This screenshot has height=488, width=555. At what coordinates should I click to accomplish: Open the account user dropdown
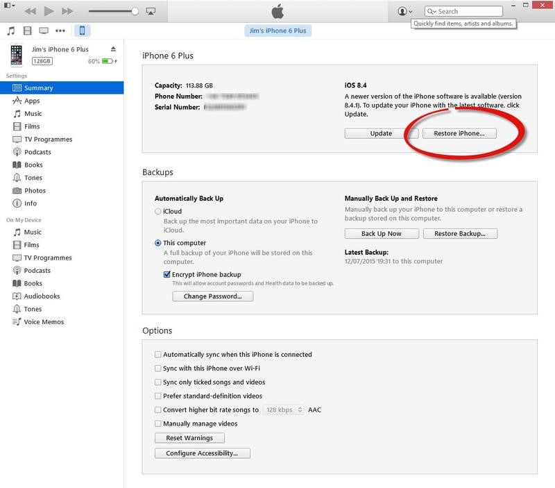404,11
